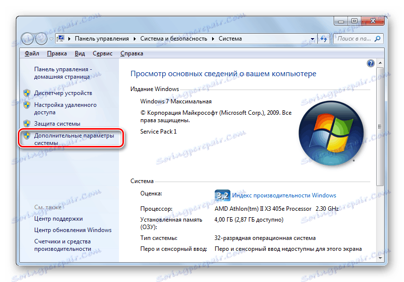
Task: Click the Система breadcrumb segment
Action: [230, 39]
